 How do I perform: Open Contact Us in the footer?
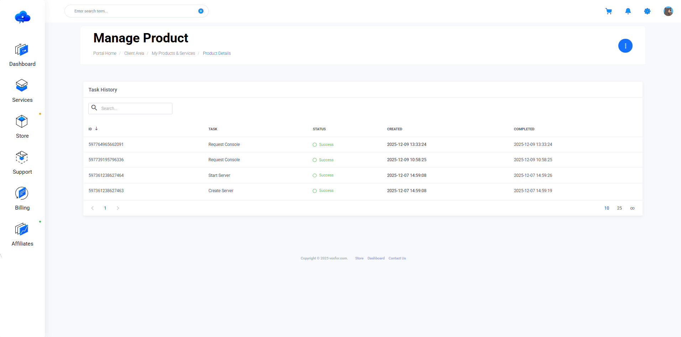397,258
